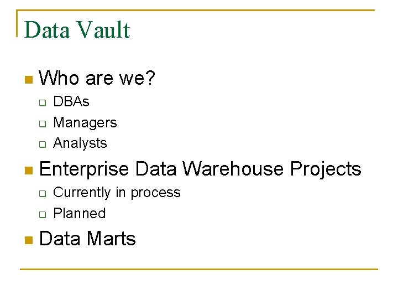Select the "Analysts" sub-item text
This screenshot has width=398, height=299.
click(x=80, y=143)
